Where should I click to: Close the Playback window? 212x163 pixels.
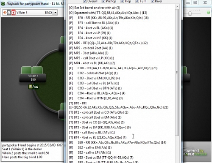click(205, 3)
